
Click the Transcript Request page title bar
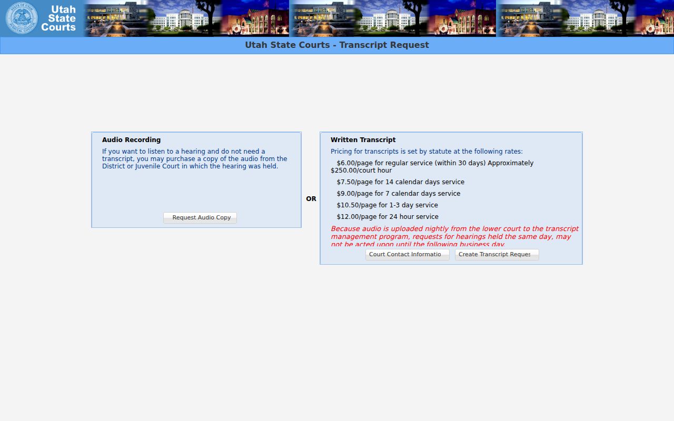click(x=337, y=45)
